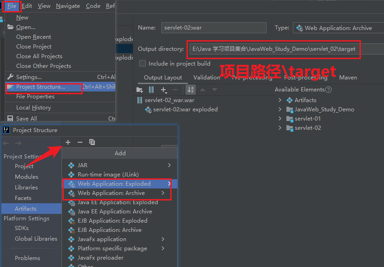Viewport: 384px width, 267px height.
Task: Click the Add Copy Of plus toolbar icon
Action: 164,90
